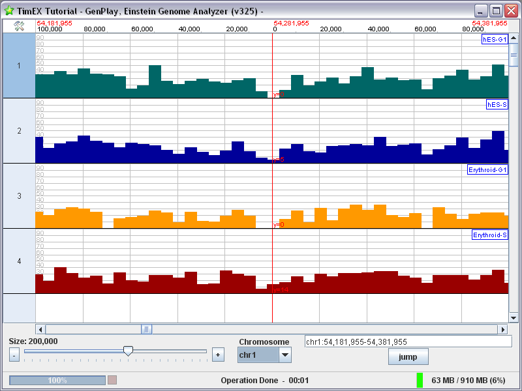Click vertical scrollbar down arrow
This screenshot has width=522, height=391.
(x=514, y=317)
